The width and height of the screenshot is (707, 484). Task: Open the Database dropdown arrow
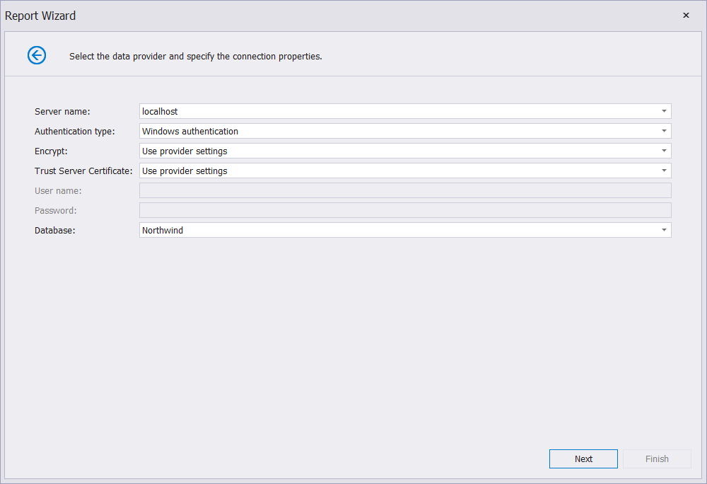664,230
